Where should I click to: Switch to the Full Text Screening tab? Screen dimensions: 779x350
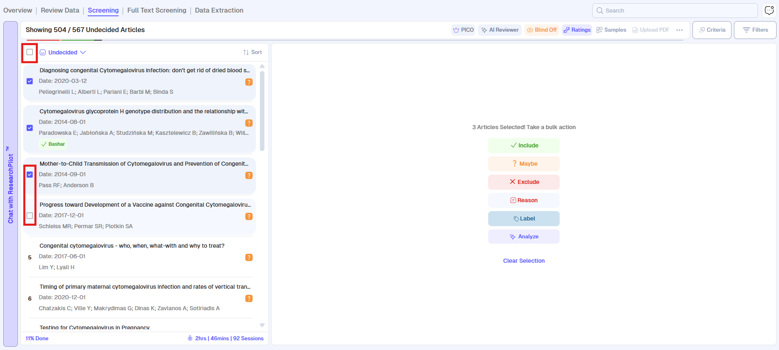156,11
